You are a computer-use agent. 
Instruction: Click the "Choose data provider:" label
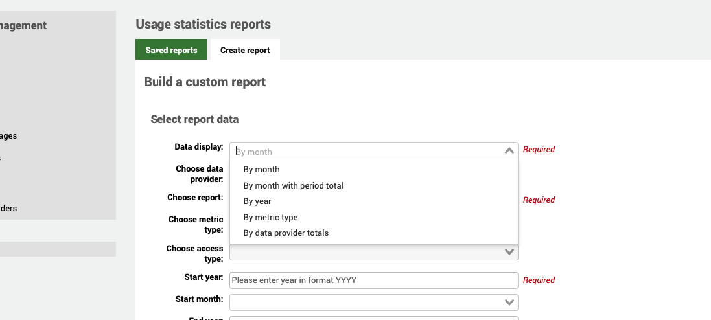[199, 174]
